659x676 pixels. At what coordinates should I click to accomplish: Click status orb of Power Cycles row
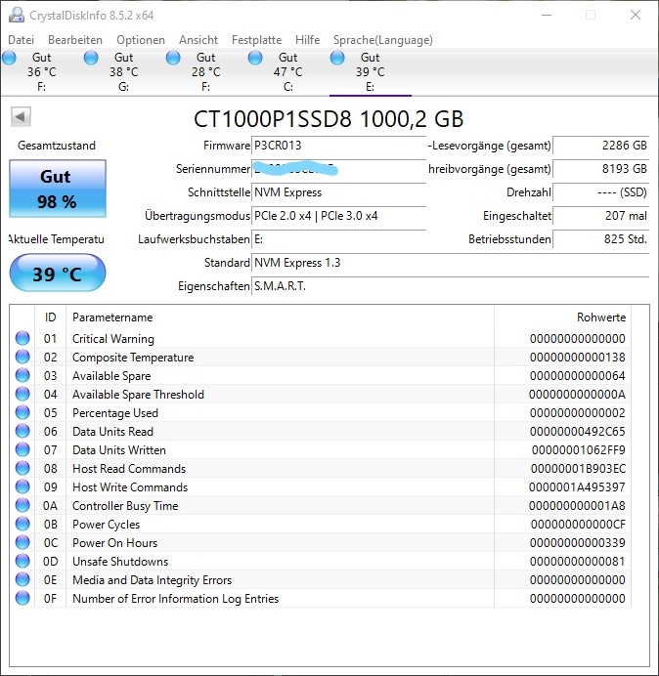click(22, 524)
